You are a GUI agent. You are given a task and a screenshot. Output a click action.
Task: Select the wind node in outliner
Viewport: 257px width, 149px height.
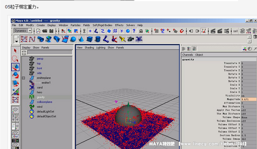(x=39, y=107)
